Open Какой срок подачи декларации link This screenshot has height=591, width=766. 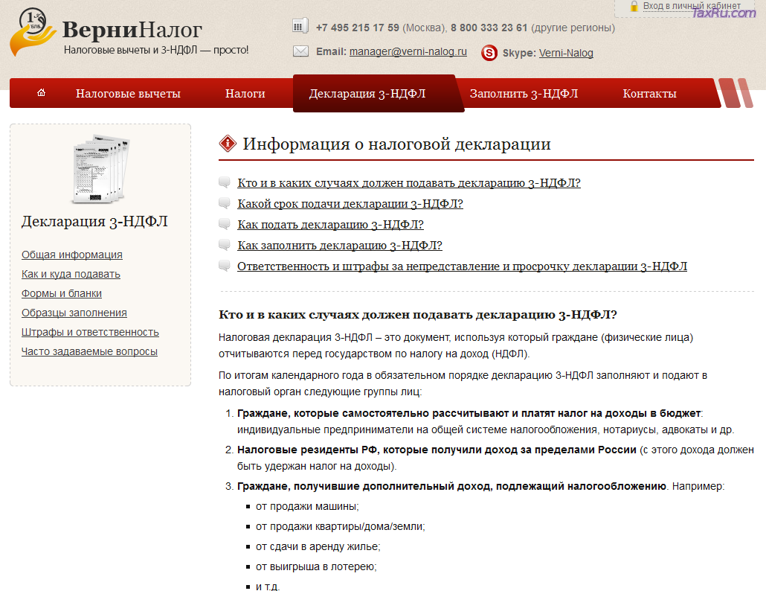[x=350, y=204]
